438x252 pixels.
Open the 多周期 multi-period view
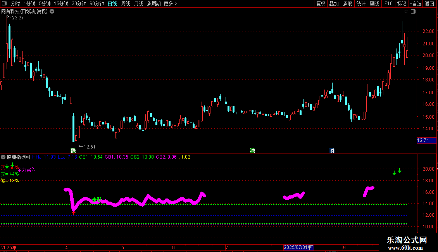[x=153, y=3]
